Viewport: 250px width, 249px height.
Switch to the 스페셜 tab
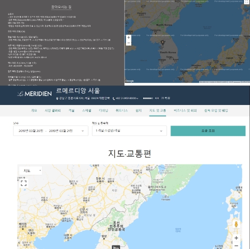pyautogui.click(x=87, y=110)
